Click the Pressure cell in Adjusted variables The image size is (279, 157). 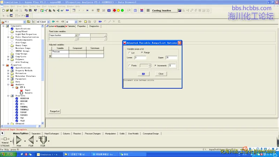tap(60, 52)
